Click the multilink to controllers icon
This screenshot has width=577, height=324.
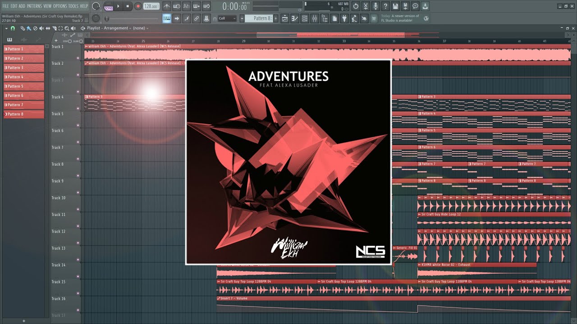tap(196, 18)
